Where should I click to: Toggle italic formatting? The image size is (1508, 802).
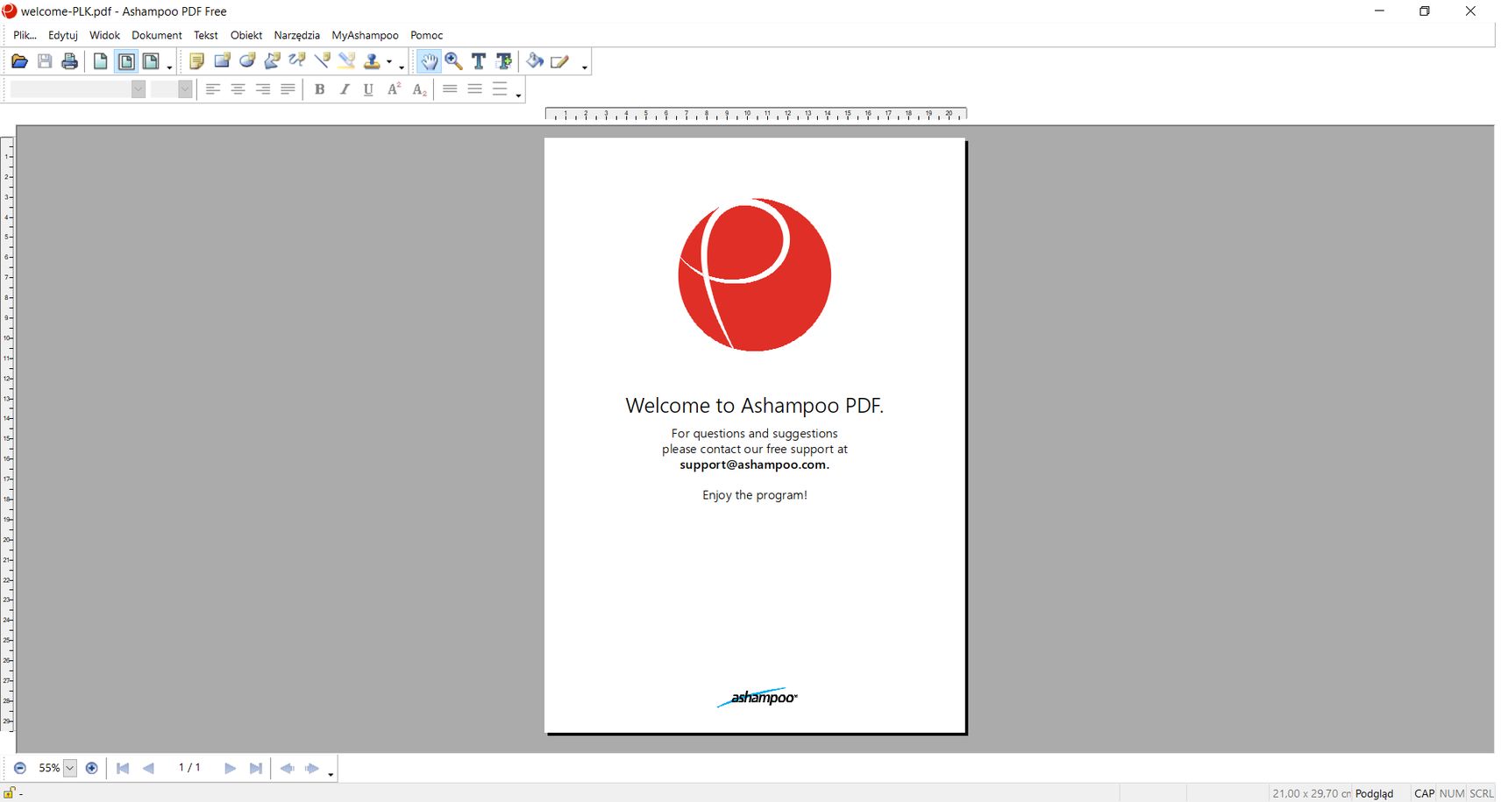pos(345,89)
